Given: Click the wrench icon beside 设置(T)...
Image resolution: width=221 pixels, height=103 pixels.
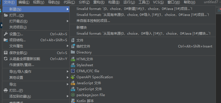Looking at the screenshot, I should [x=6, y=34].
